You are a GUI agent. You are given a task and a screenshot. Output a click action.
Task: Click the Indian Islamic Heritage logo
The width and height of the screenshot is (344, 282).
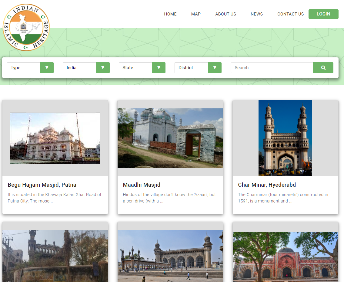[26, 27]
